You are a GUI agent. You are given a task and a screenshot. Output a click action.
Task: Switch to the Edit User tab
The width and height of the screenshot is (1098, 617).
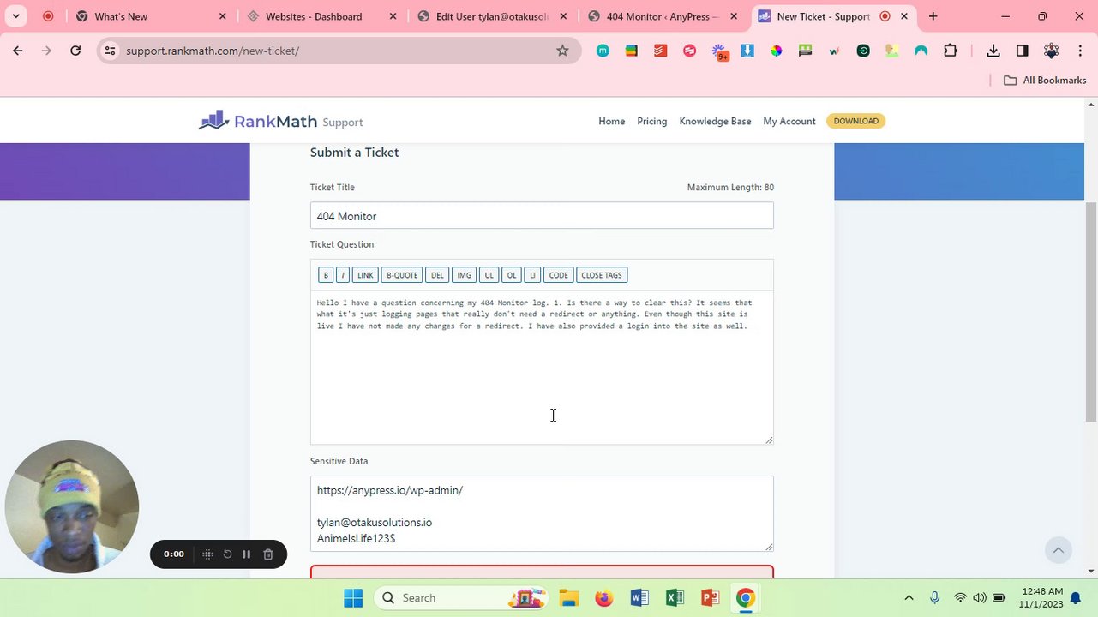click(493, 16)
